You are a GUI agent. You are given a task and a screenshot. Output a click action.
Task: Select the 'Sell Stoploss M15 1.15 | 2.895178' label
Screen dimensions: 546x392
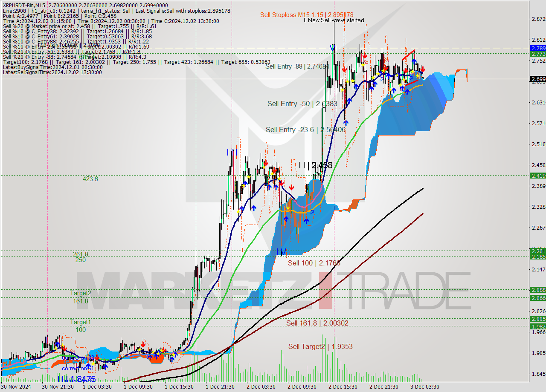coord(307,15)
